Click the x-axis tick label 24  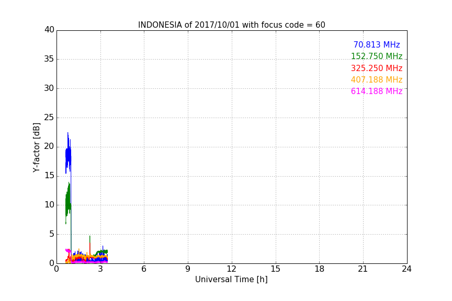click(x=406, y=269)
